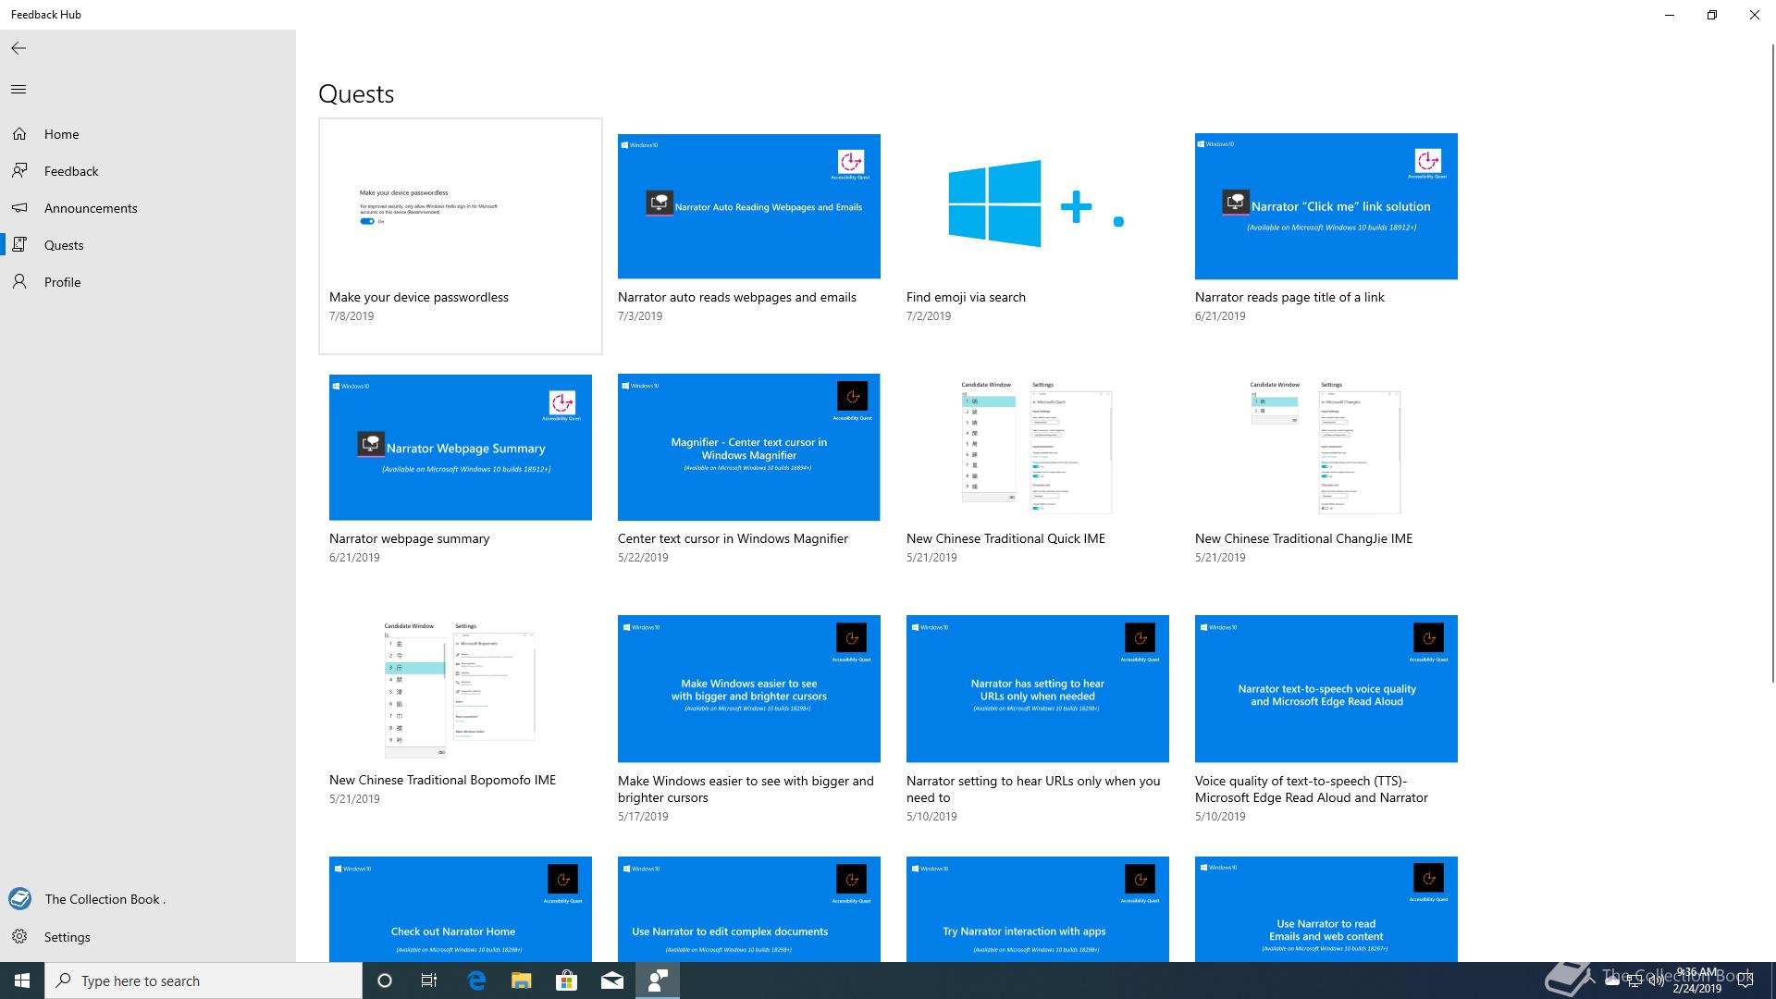Click 'New Chinese Traditional ChangJie IME' title
The width and height of the screenshot is (1776, 999).
click(1303, 538)
